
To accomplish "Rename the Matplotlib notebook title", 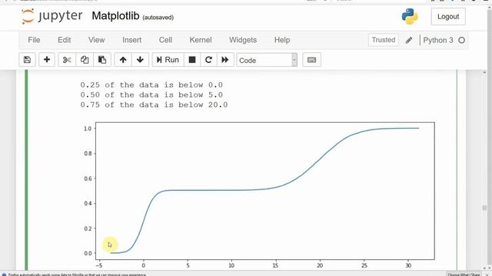I will pyautogui.click(x=115, y=16).
